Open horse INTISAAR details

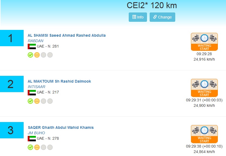click(x=36, y=87)
